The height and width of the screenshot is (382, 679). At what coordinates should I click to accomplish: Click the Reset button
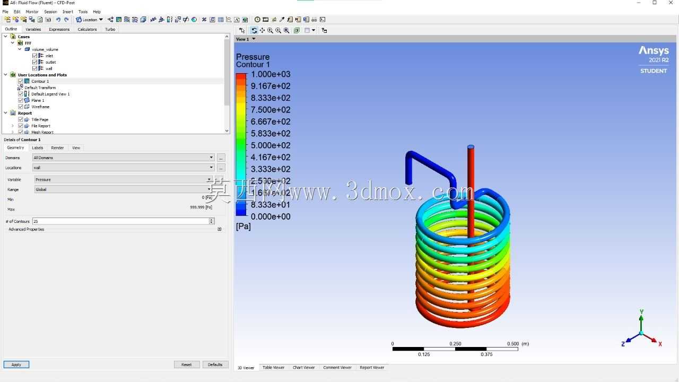(187, 364)
